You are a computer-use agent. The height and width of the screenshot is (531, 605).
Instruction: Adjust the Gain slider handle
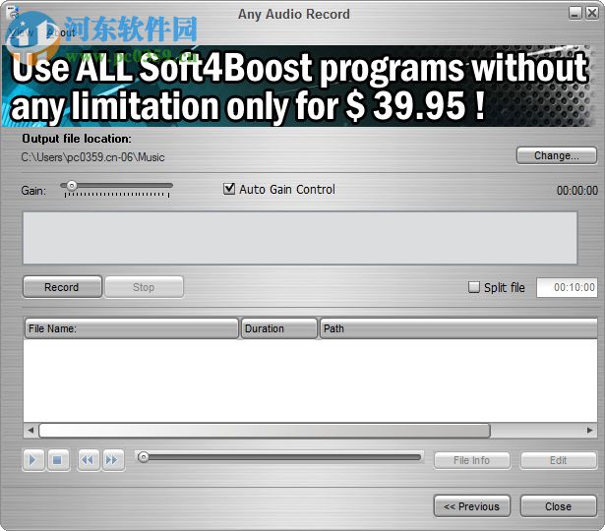click(x=72, y=186)
